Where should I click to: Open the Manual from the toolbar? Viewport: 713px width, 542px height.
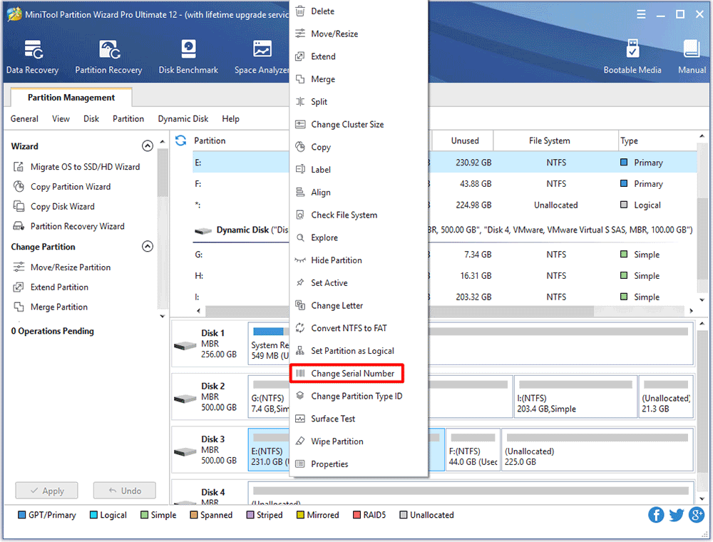click(x=691, y=56)
